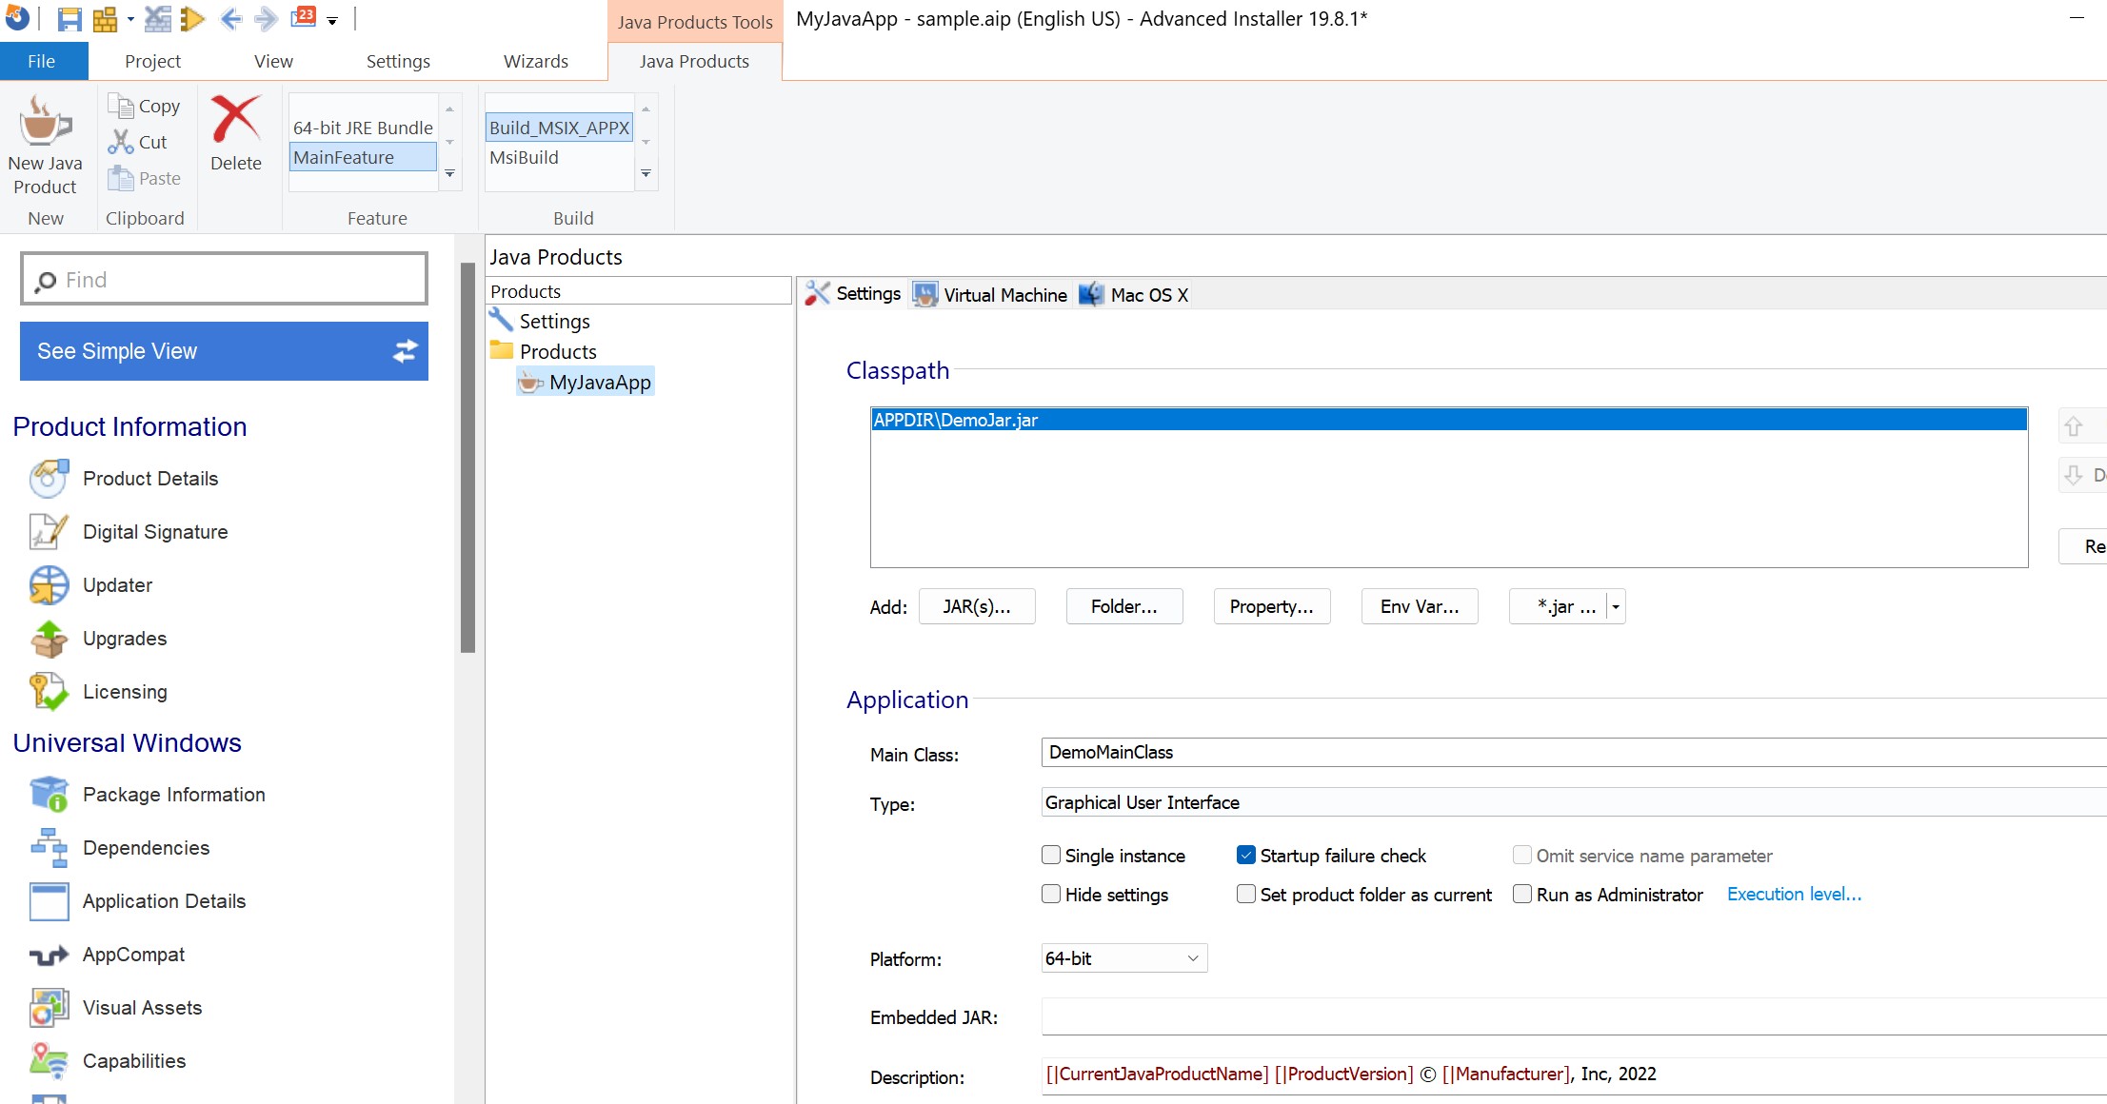Click the JAR(s) add button
Screen dimensions: 2107x1104
pos(974,605)
